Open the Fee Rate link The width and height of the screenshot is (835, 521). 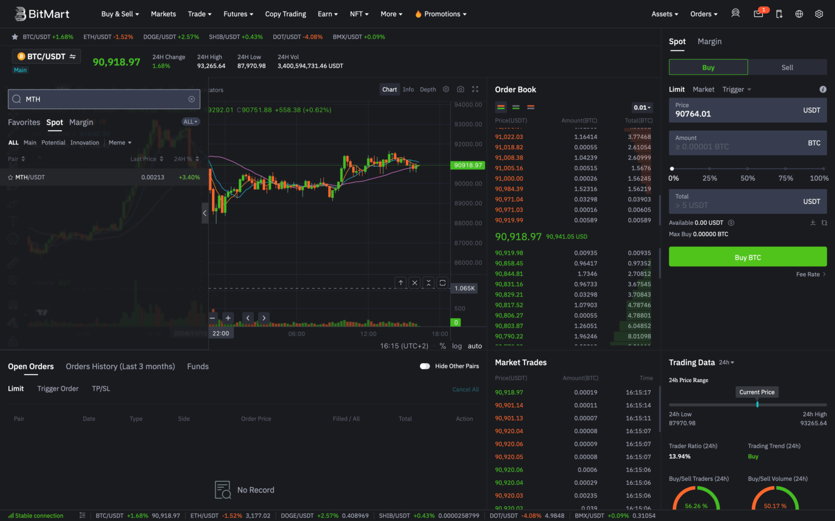click(811, 274)
